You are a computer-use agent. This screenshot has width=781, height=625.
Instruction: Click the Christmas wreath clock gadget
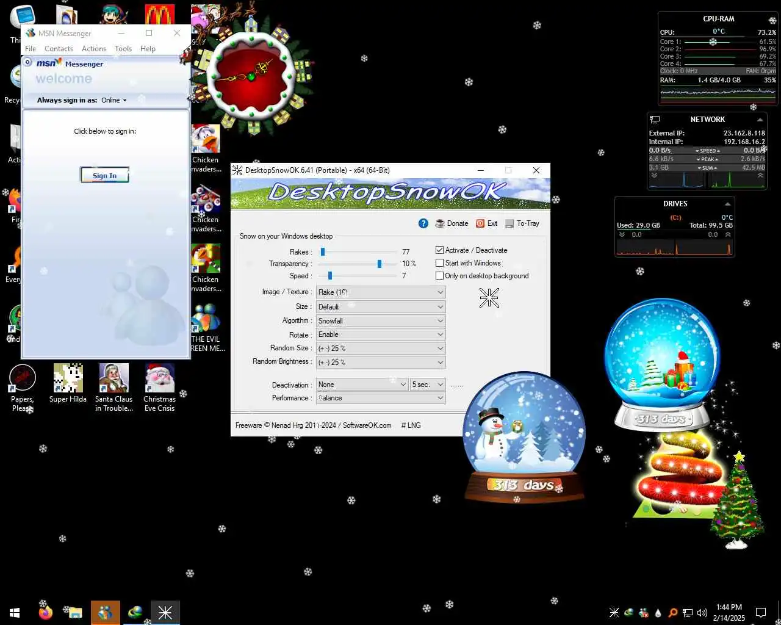pos(251,76)
